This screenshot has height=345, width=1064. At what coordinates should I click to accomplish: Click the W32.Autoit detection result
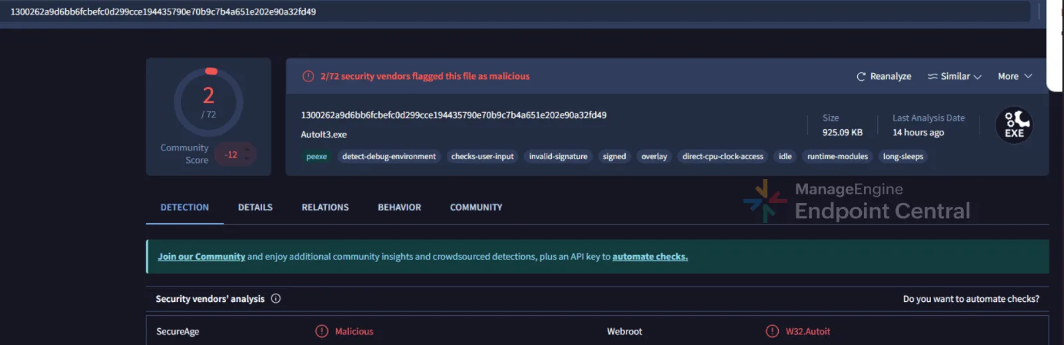click(808, 332)
